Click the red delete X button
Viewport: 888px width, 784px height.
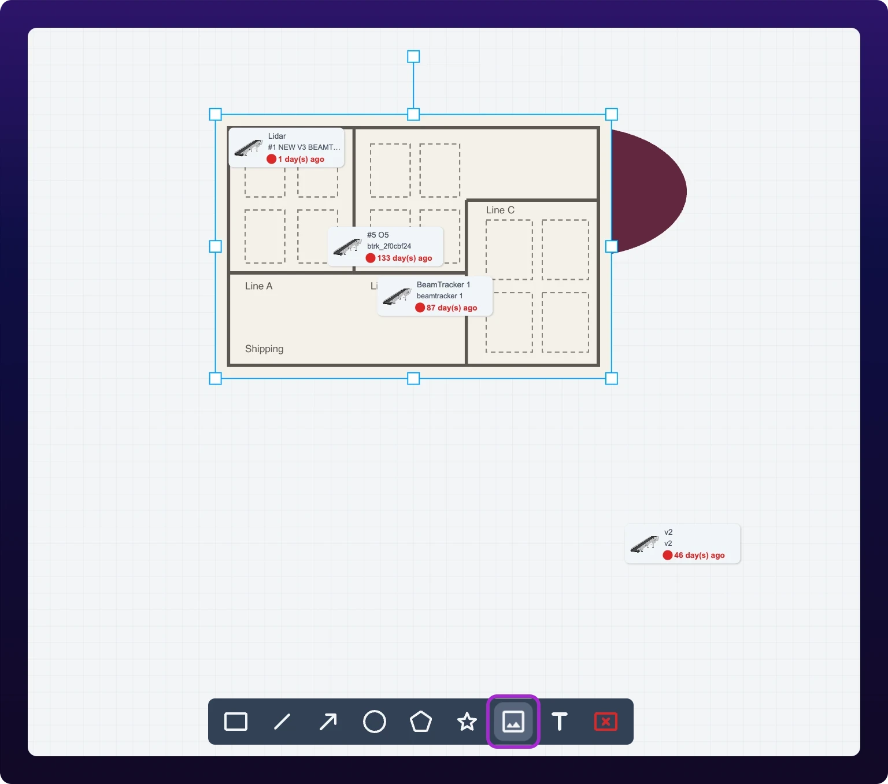606,722
